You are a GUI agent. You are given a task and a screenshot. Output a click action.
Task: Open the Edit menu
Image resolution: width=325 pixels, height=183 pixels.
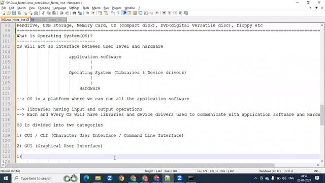click(12, 8)
